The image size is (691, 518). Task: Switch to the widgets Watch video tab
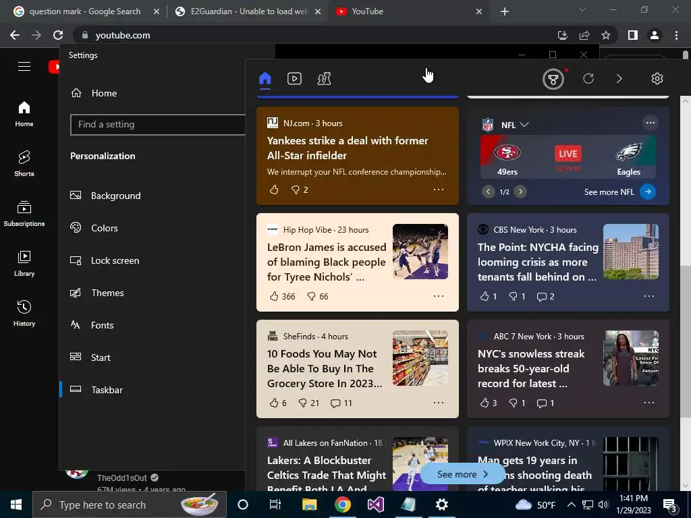point(294,79)
